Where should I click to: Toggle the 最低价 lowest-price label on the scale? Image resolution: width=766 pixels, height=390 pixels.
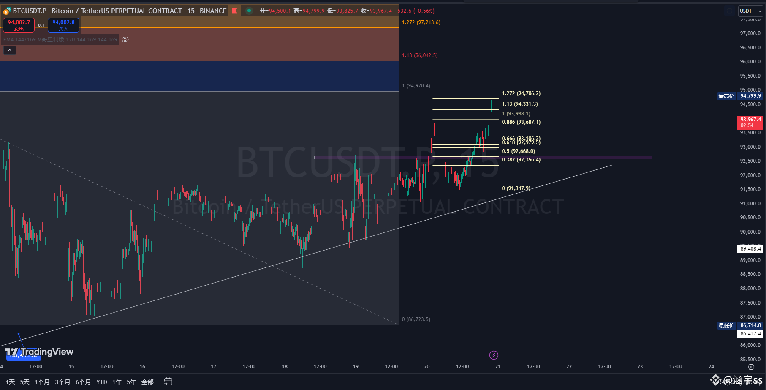[x=726, y=325]
